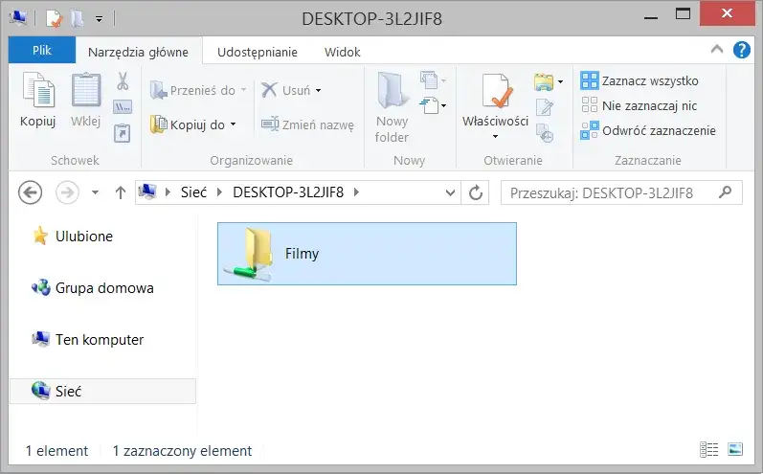Click Zmień nazwę rename button

[307, 124]
